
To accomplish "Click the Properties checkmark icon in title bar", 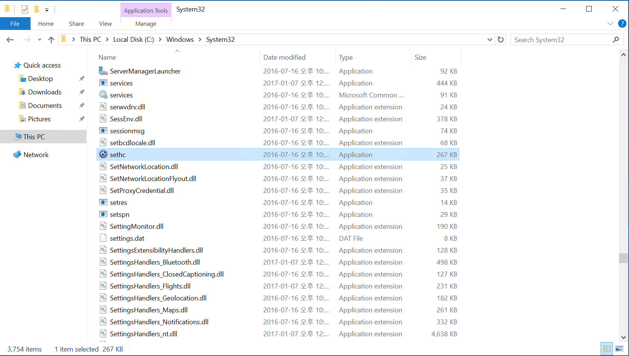I will (25, 9).
